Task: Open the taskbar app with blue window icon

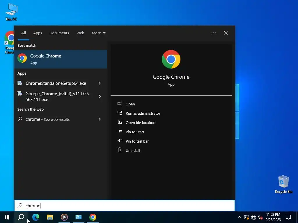Action: pyautogui.click(x=79, y=217)
